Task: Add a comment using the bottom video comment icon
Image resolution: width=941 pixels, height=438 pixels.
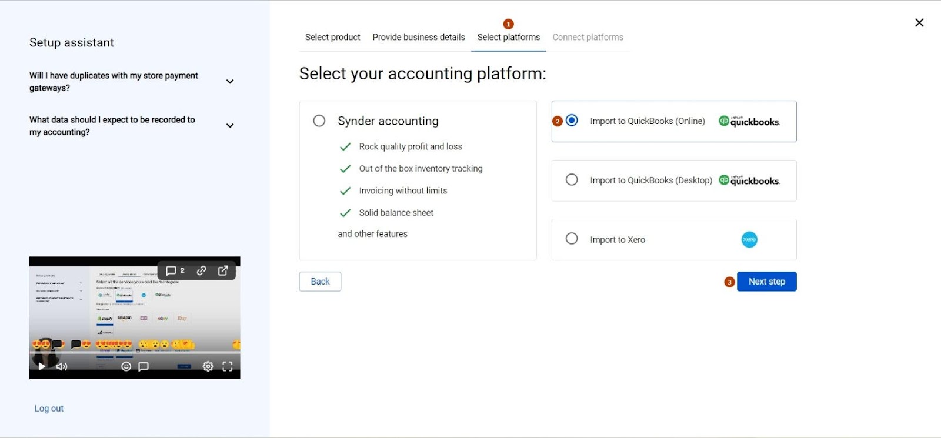Action: [143, 366]
